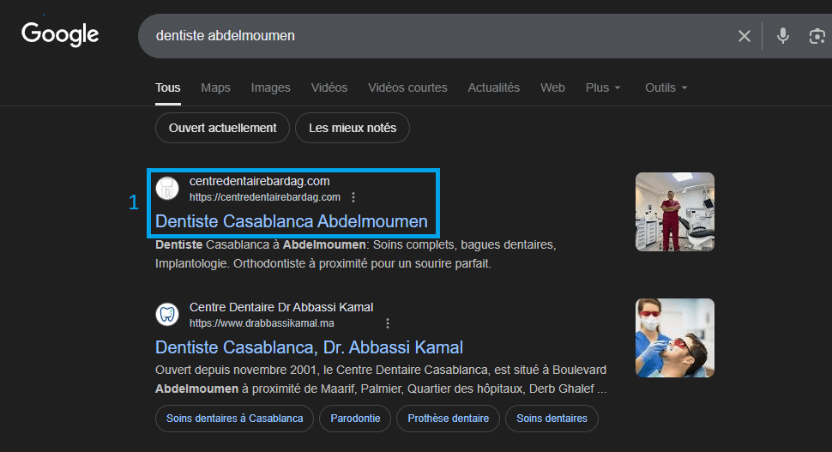Screen dimensions: 832x452
Task: Open 'Dentiste Casablanca, Dr. Abbassi Kamal' link
Action: [x=309, y=347]
